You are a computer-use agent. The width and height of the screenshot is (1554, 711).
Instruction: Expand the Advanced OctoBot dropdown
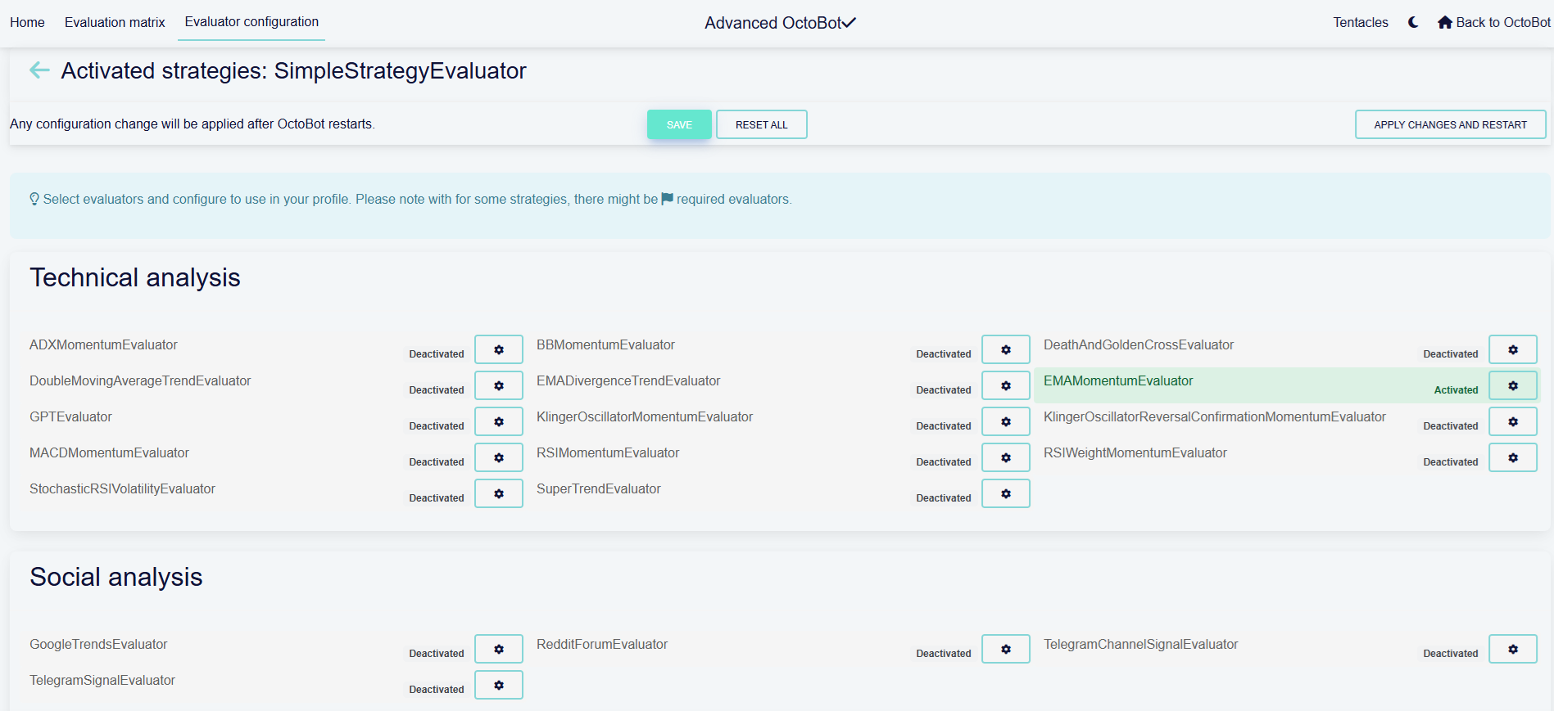[780, 23]
